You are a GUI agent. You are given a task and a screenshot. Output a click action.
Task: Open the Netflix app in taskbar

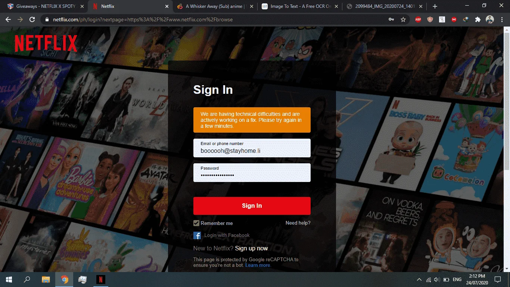101,280
